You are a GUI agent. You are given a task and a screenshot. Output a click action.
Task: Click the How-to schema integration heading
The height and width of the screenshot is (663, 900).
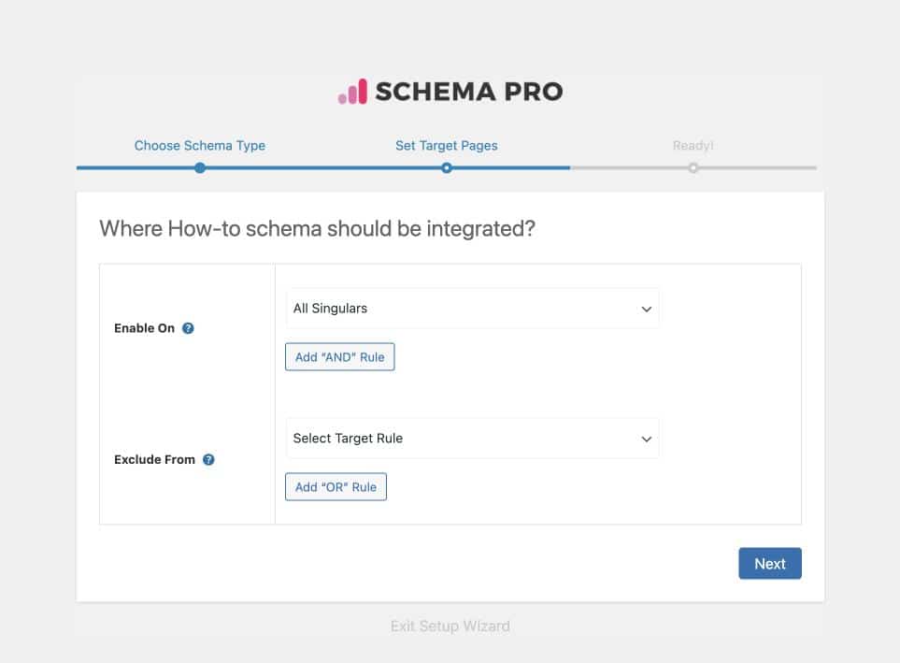point(317,229)
